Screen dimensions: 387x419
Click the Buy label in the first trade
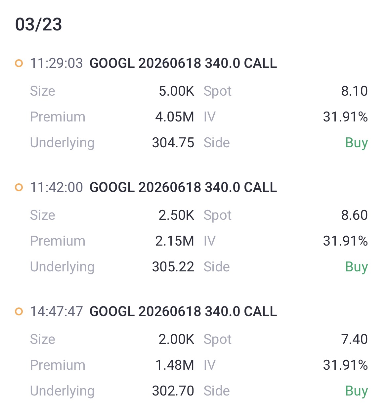[356, 143]
